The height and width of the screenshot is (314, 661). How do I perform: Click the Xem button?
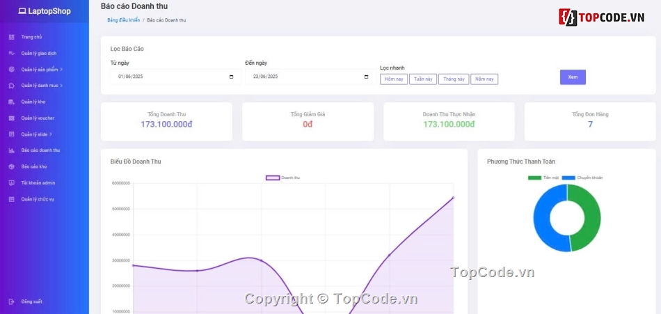(573, 77)
